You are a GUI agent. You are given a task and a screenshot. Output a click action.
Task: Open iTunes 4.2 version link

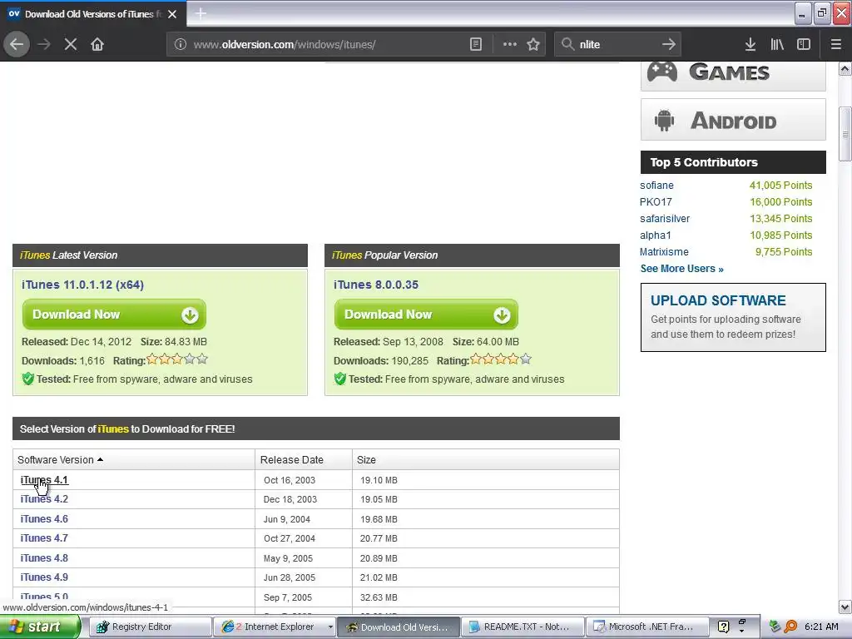pos(44,499)
